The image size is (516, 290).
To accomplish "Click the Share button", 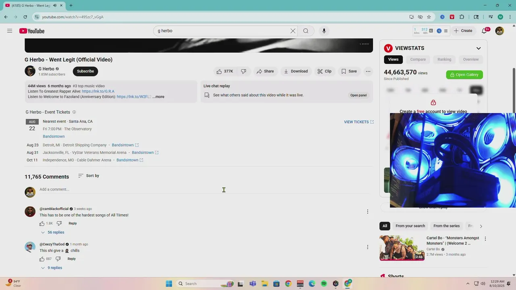I will pyautogui.click(x=265, y=71).
